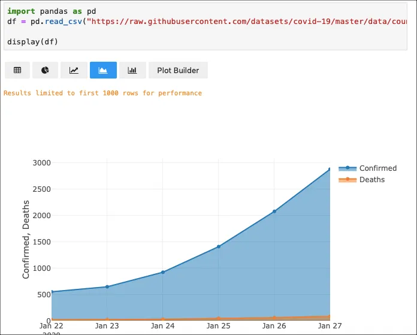Click the Confirmed data point at Jan 22
417x335 pixels.
[52, 292]
